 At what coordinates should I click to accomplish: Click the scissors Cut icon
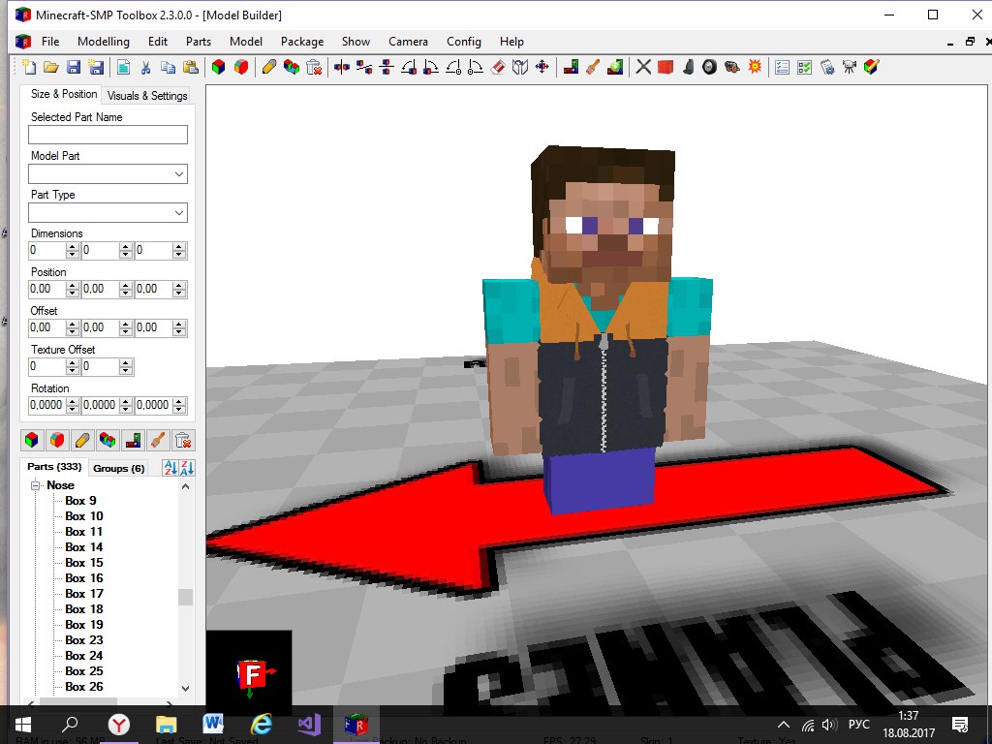tap(145, 67)
